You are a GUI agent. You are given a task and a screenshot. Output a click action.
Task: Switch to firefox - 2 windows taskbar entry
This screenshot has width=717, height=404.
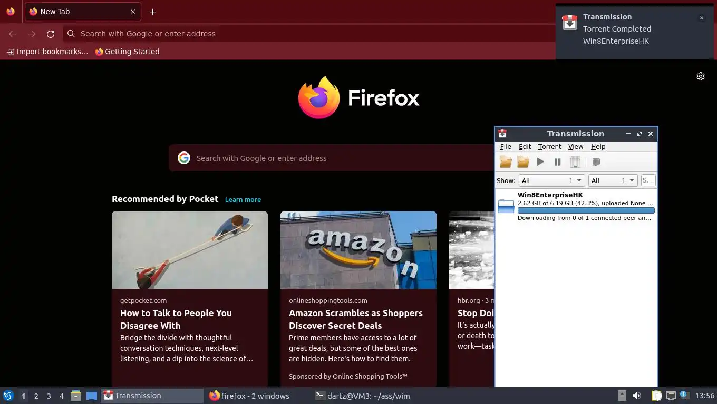[249, 396]
